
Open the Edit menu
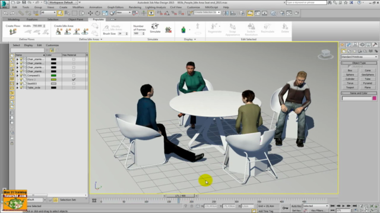(14, 7)
